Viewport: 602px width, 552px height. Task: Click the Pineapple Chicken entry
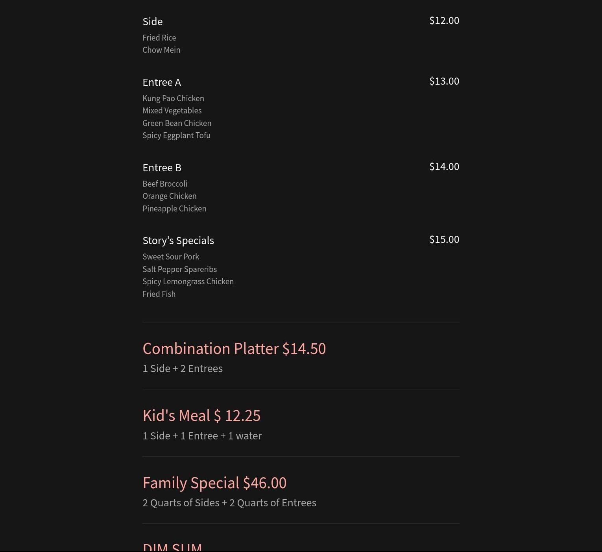[x=174, y=209]
